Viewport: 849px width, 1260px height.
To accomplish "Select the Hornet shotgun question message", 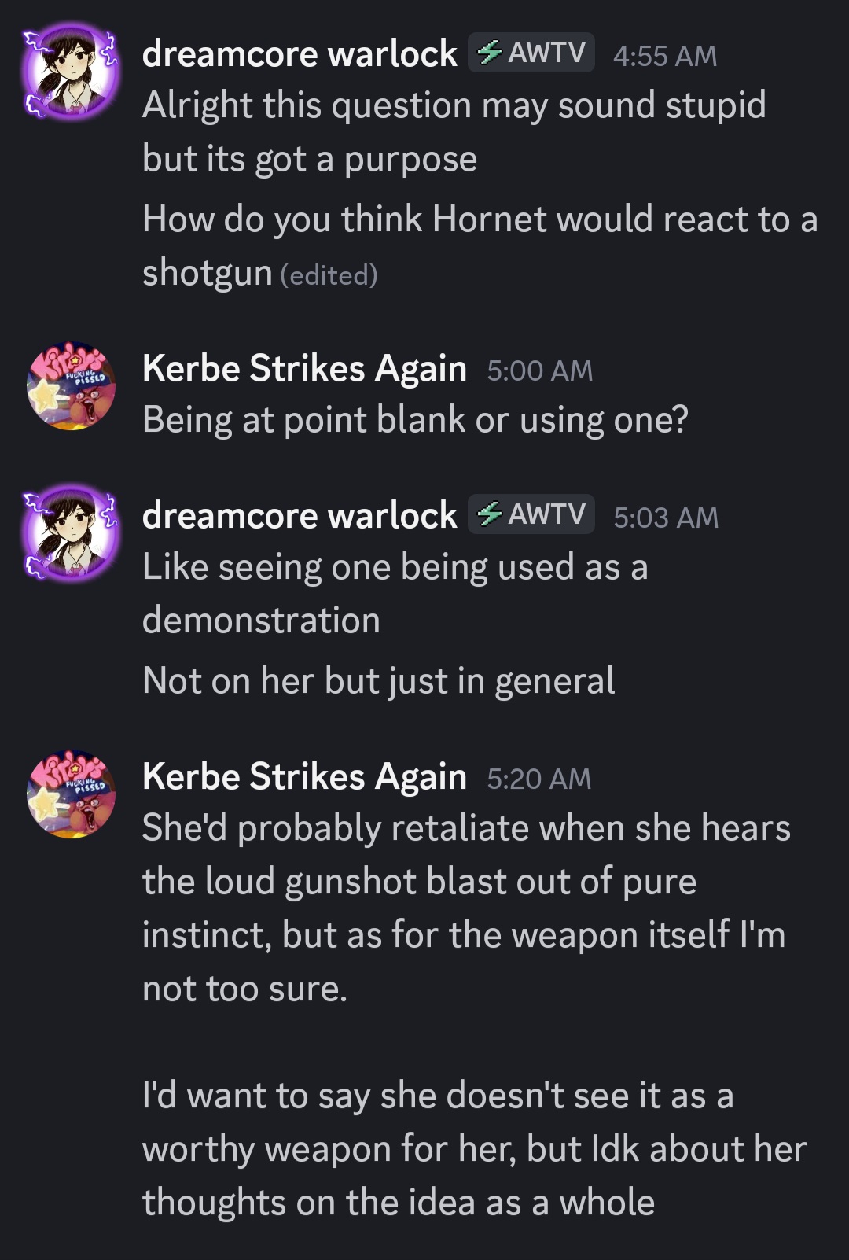I will pos(480,245).
